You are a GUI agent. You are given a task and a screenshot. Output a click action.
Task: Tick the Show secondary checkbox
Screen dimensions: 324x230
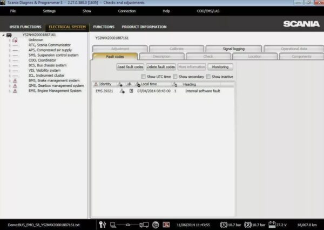pos(175,77)
